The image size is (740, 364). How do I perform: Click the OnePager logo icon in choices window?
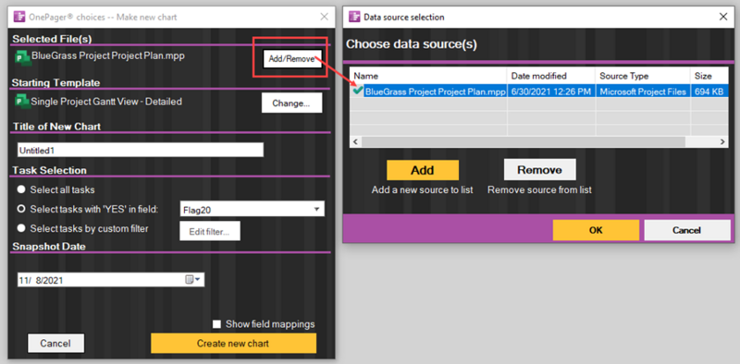(x=18, y=17)
